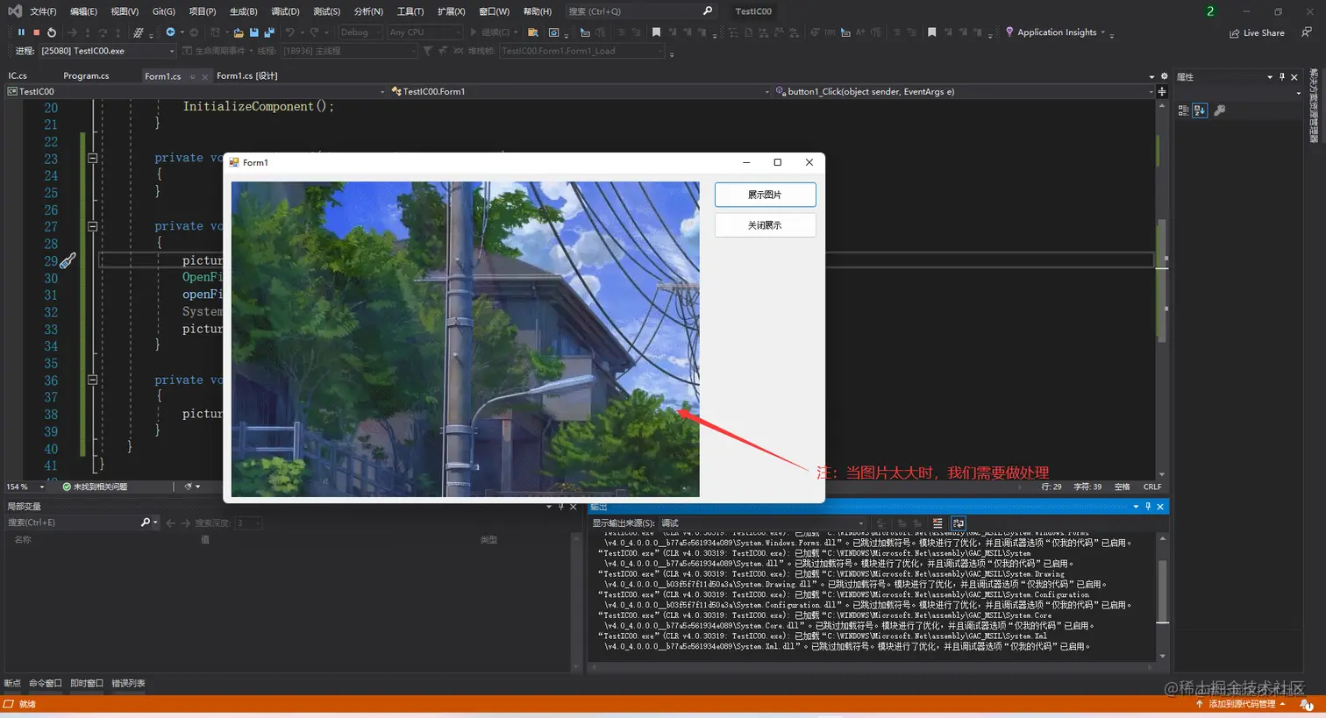Click 展示图片 button in Form1 window
Viewport: 1326px width, 718px height.
pos(765,195)
